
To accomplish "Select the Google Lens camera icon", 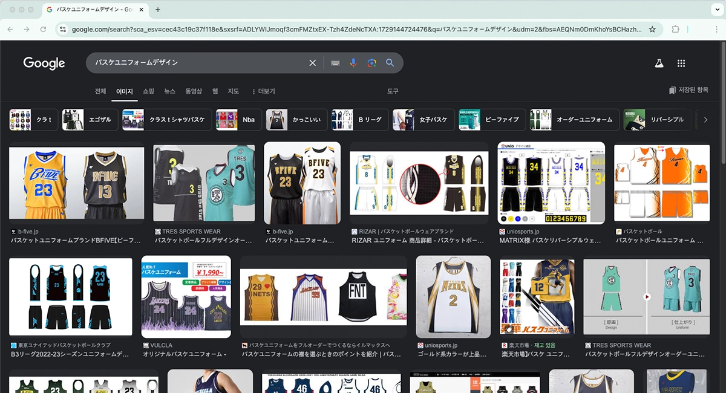I will pos(371,62).
